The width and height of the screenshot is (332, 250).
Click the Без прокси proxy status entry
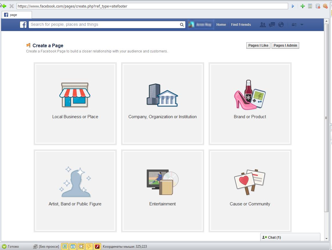coord(49,247)
